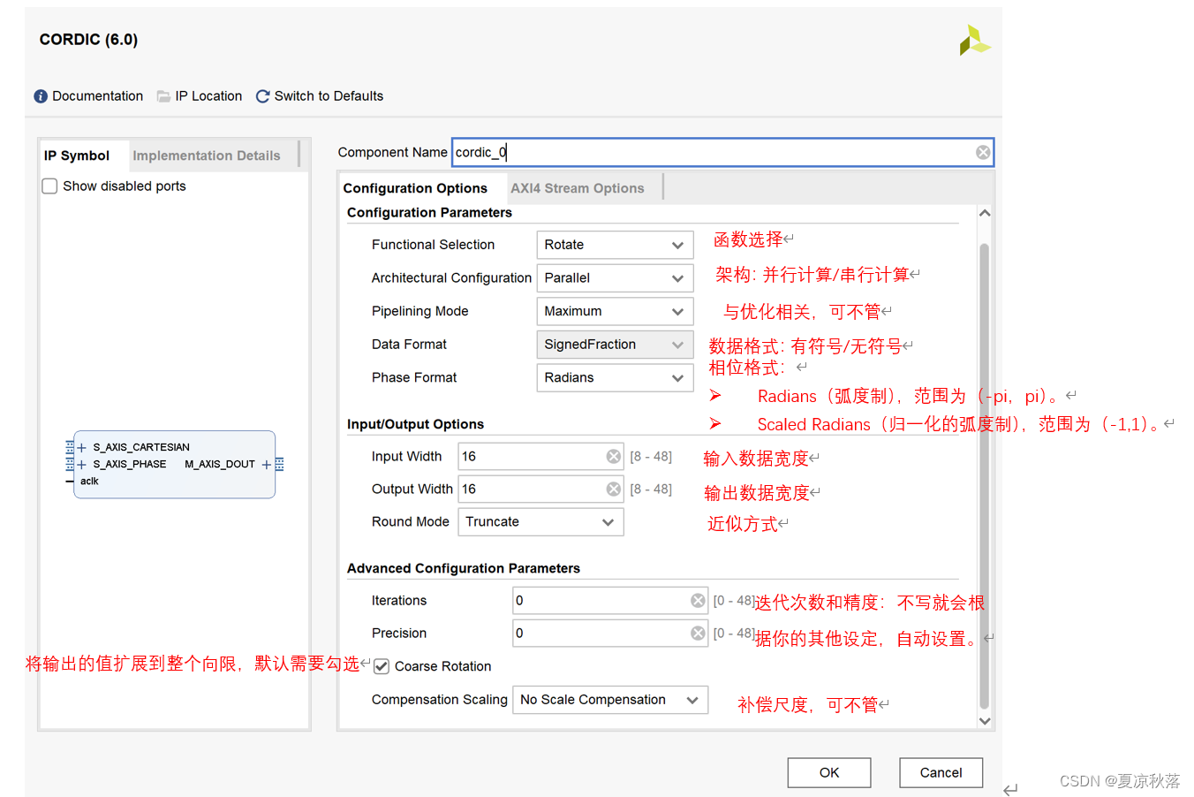This screenshot has height=797, width=1194.
Task: Open the Functional Selection dropdown
Action: point(615,245)
